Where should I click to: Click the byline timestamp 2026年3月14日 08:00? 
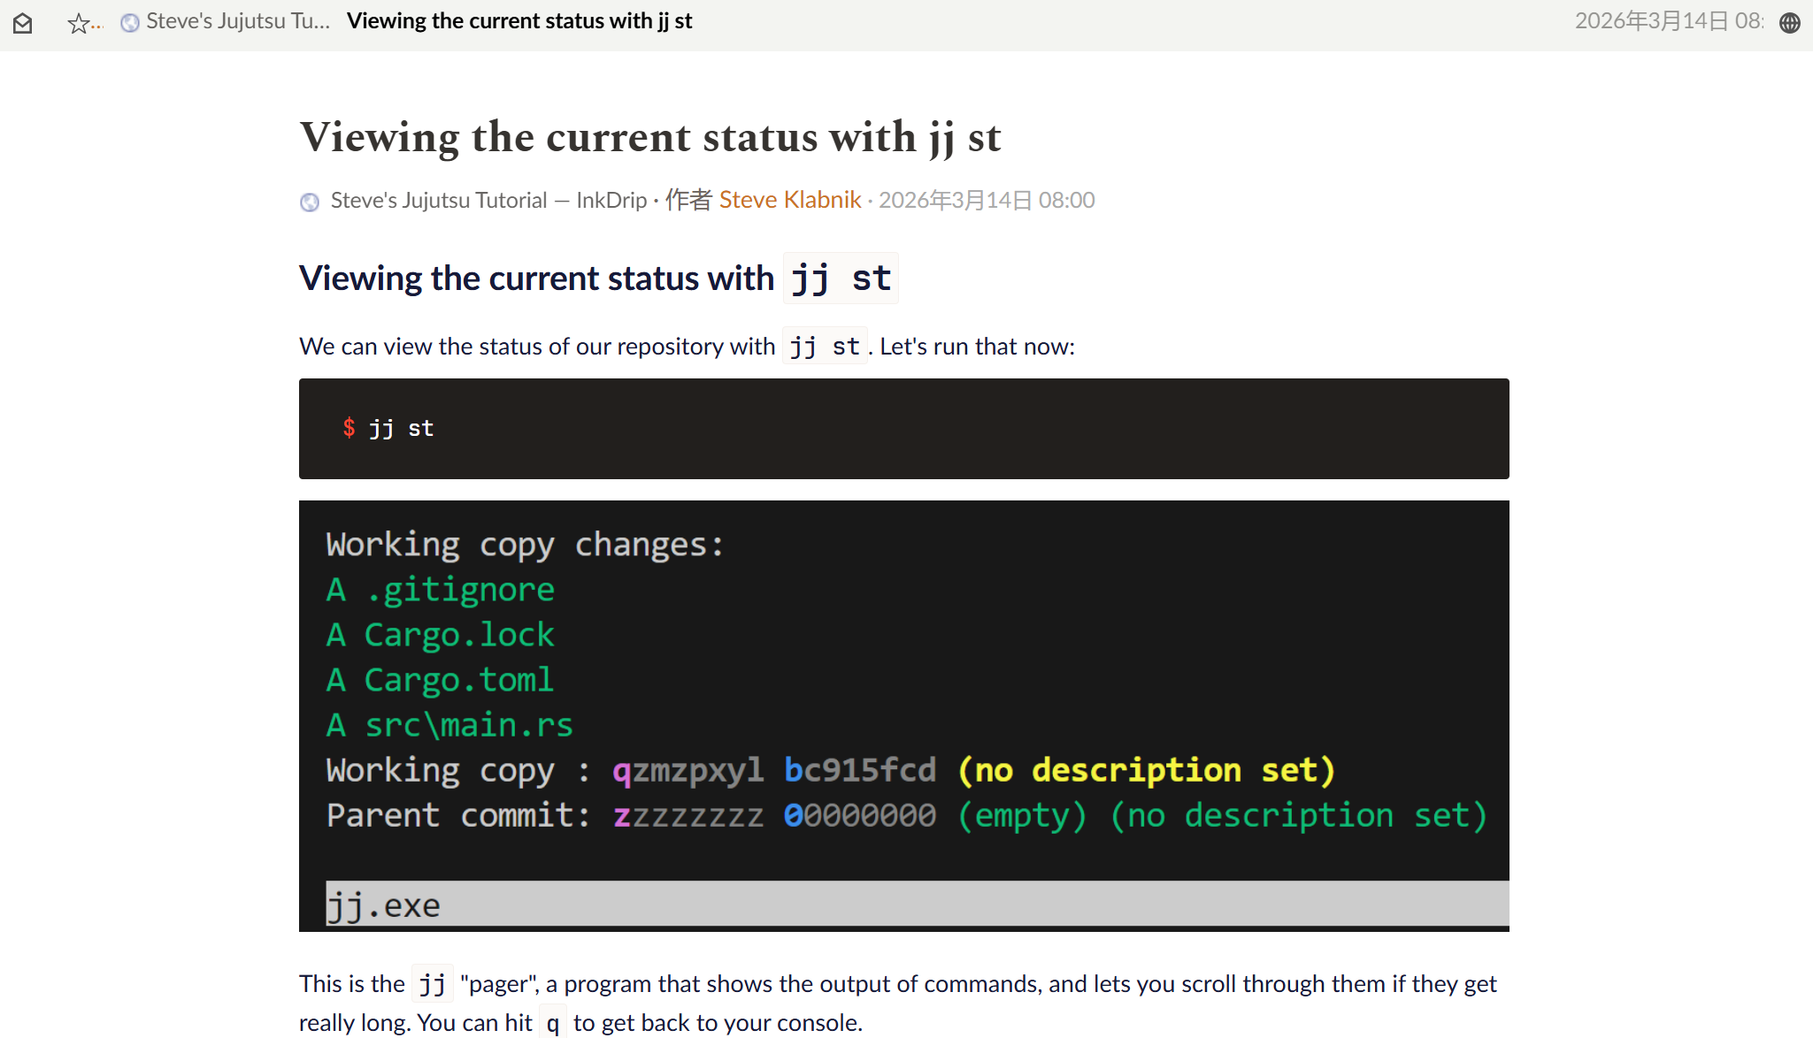[x=986, y=200]
